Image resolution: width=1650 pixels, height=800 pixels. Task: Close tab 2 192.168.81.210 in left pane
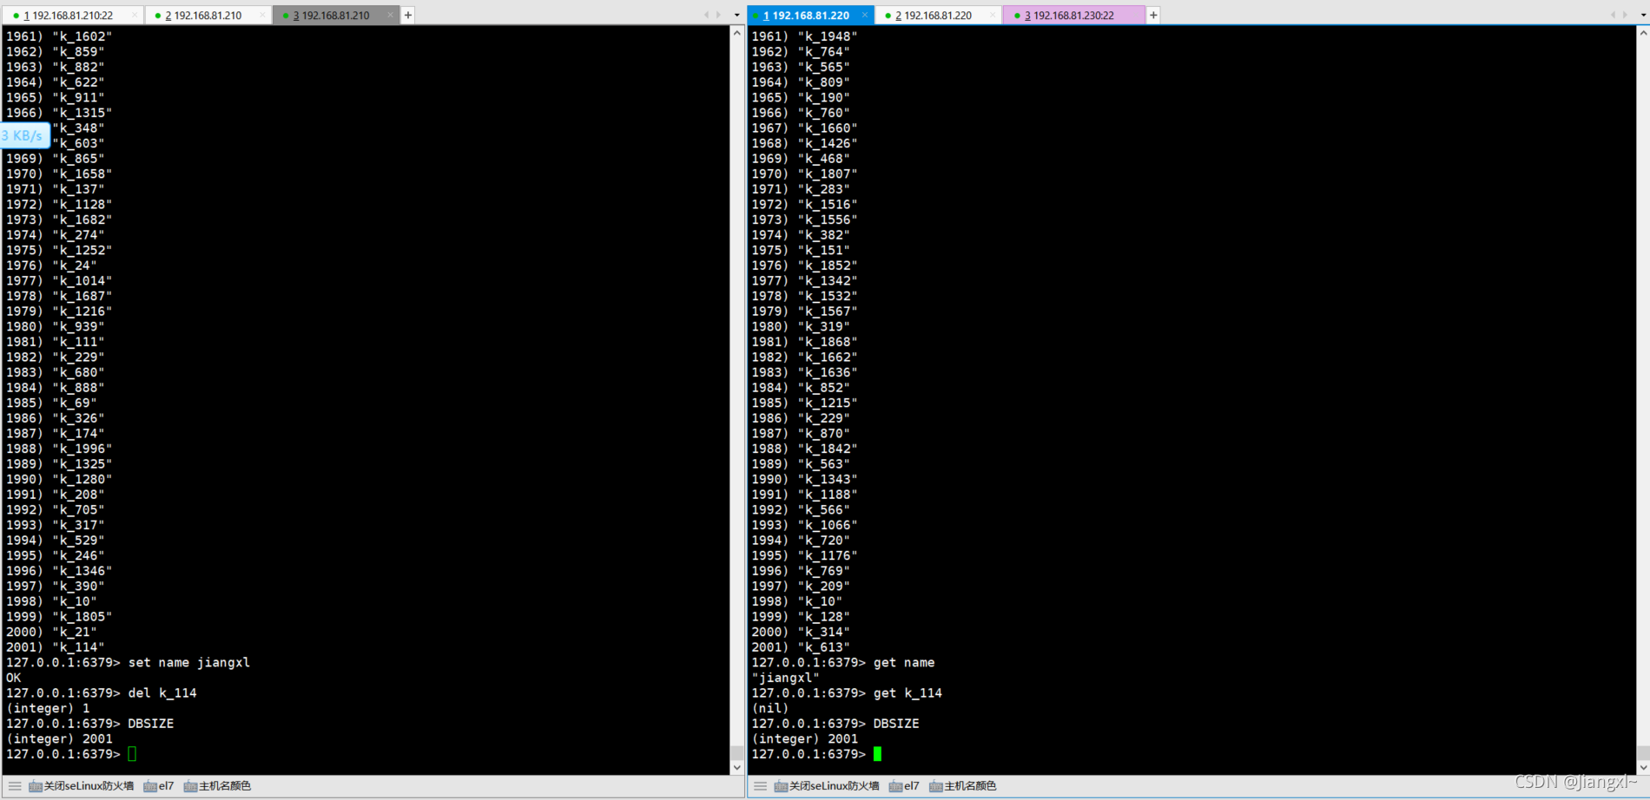(x=262, y=16)
